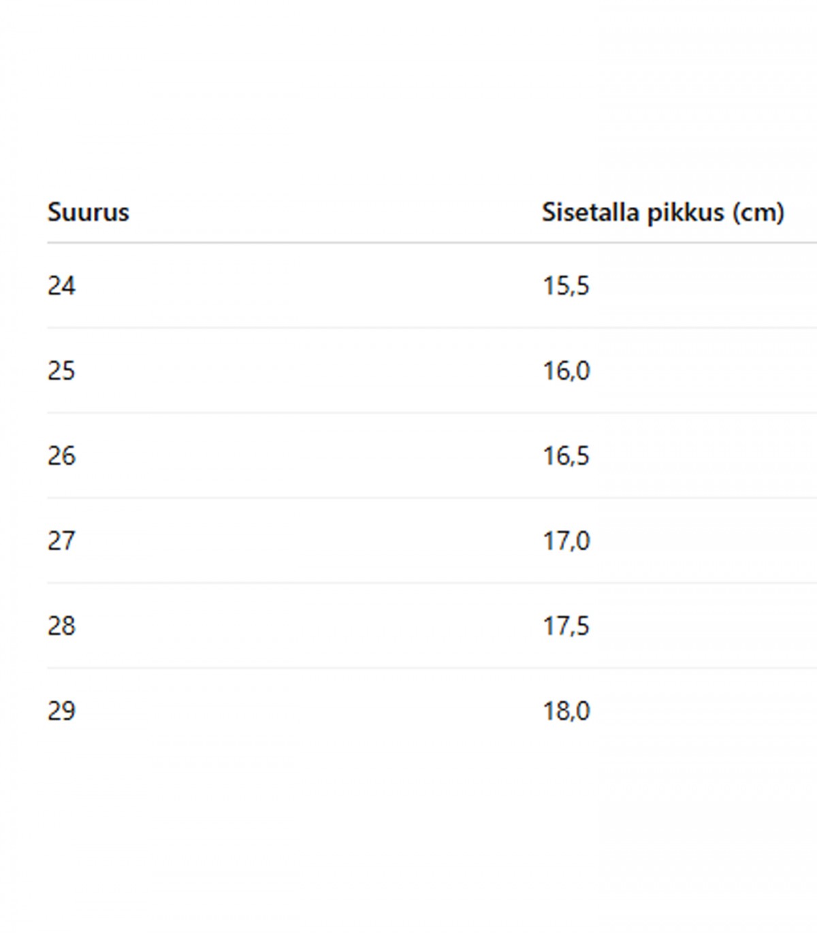Click empty row space between 29 and 18,0
Image resolution: width=817 pixels, height=934 pixels.
pos(308,711)
